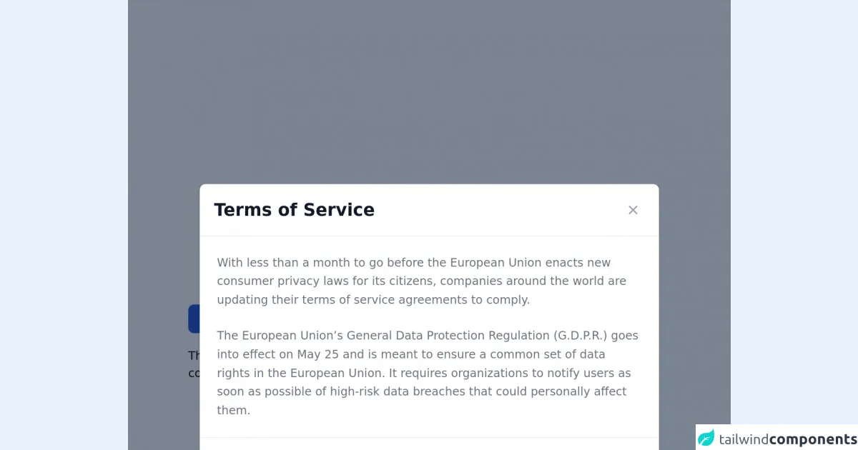Image resolution: width=858 pixels, height=450 pixels.
Task: Click the cut-off text below the blue button
Action: tap(194, 364)
